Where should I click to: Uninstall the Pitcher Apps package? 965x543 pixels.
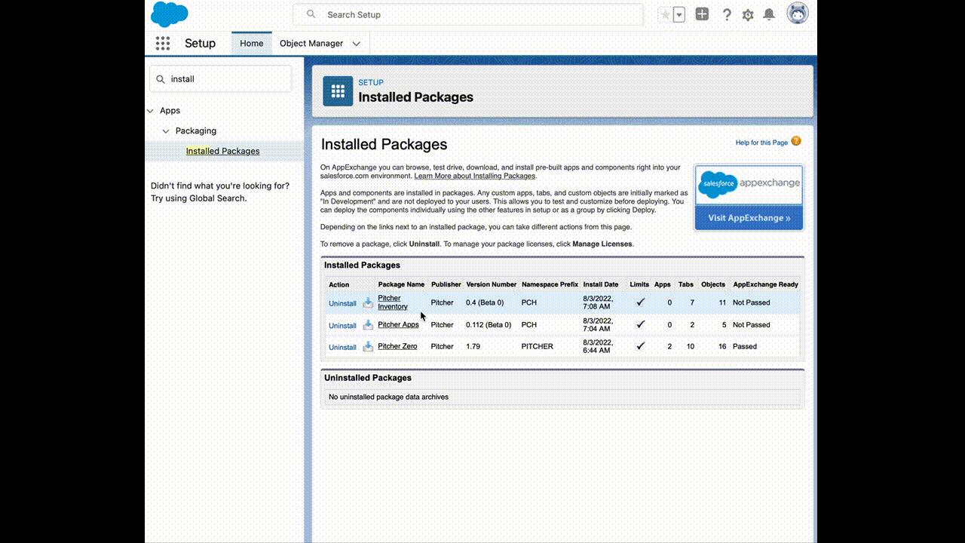coord(342,326)
